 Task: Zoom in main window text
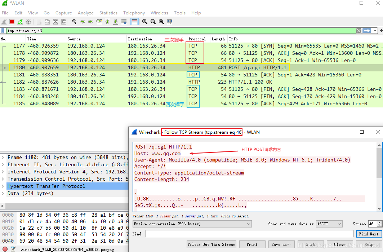point(145,22)
